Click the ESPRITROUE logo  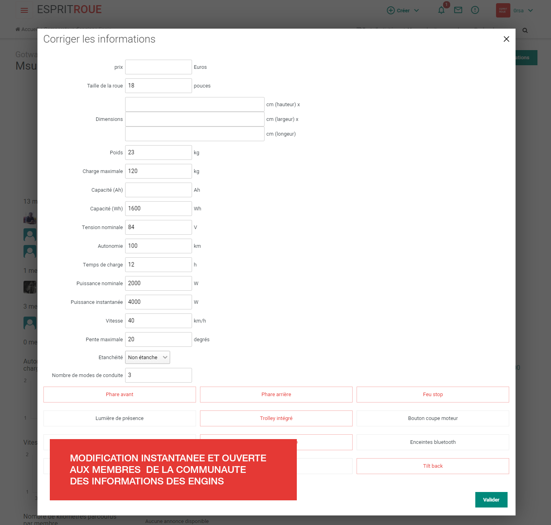click(69, 10)
